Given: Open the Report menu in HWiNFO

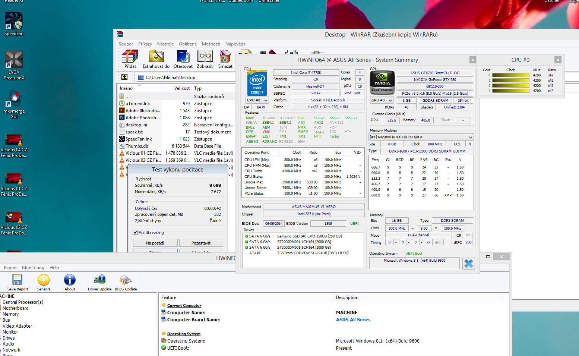Looking at the screenshot, I should pyautogui.click(x=10, y=268).
